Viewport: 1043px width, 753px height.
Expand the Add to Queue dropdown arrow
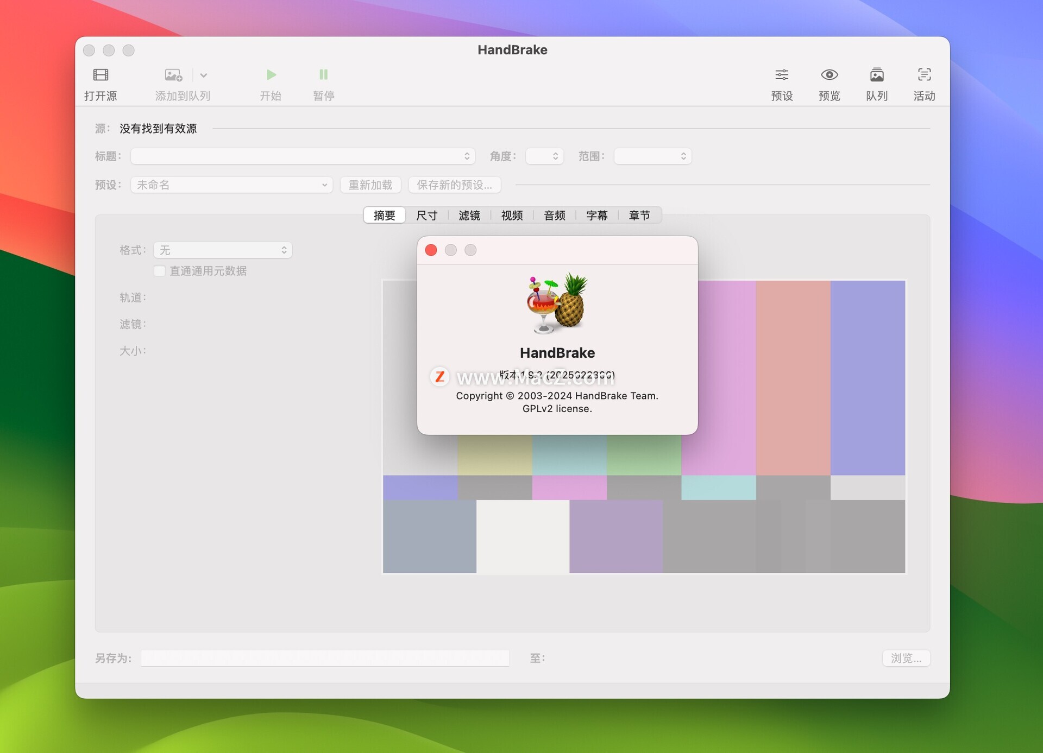(x=204, y=75)
